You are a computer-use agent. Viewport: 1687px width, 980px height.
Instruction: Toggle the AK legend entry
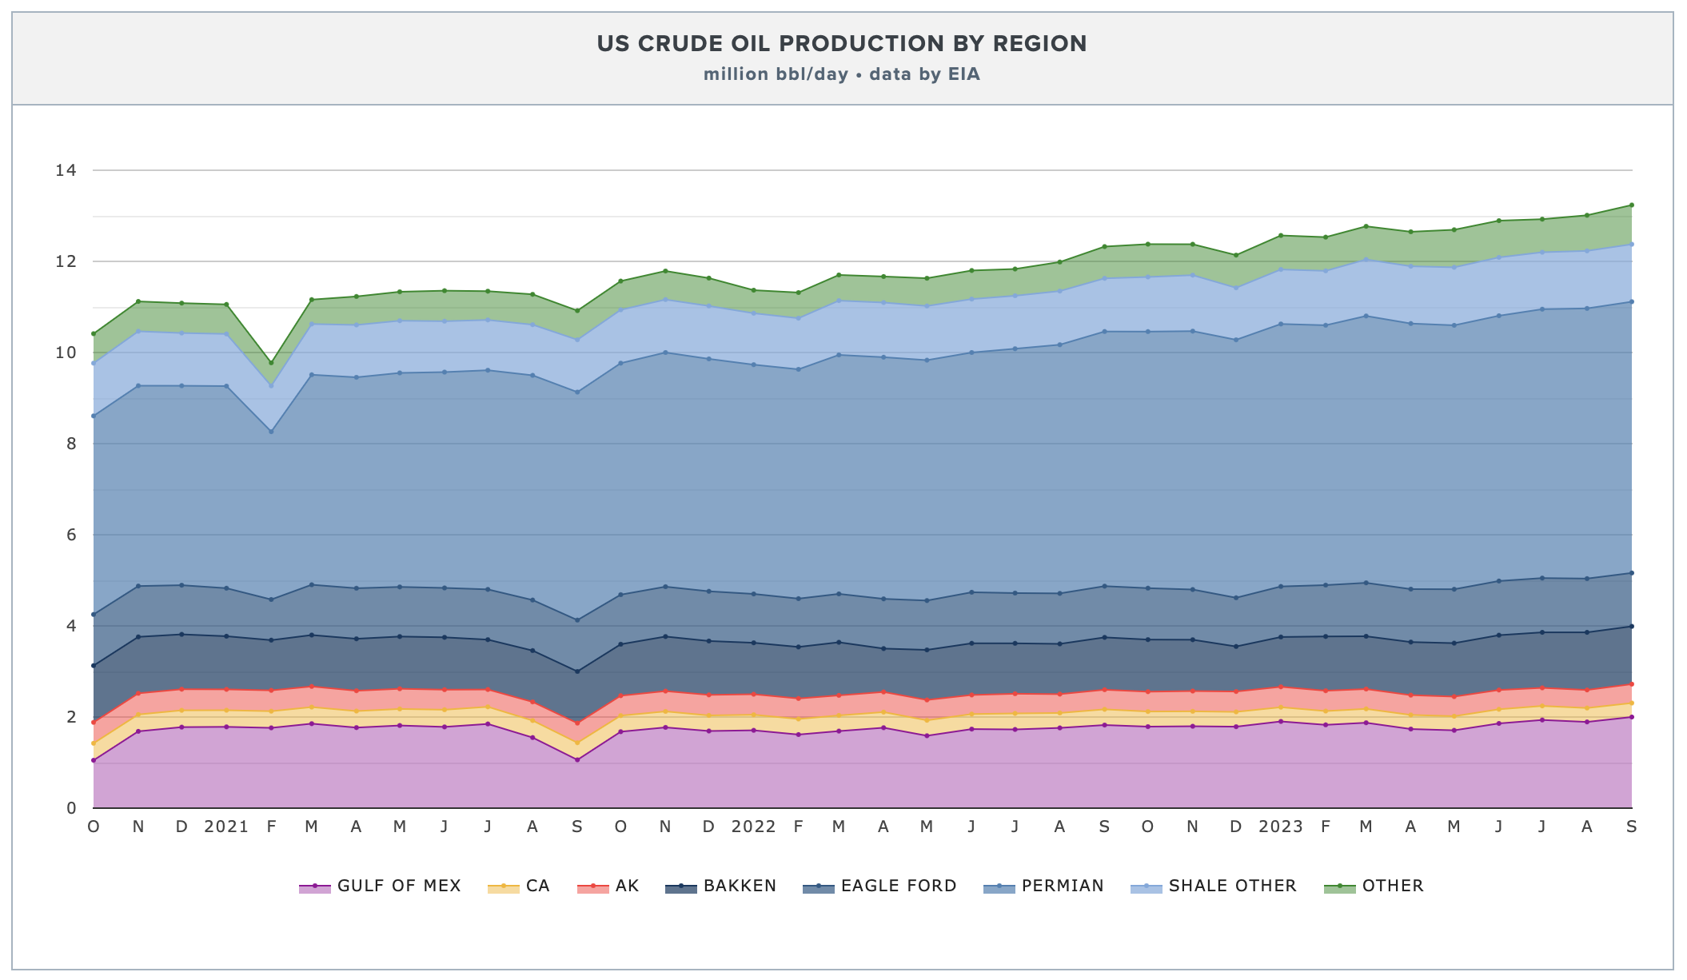point(627,886)
